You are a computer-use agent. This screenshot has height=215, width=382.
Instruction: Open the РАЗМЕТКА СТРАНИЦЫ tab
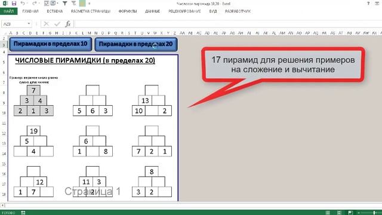tap(91, 11)
